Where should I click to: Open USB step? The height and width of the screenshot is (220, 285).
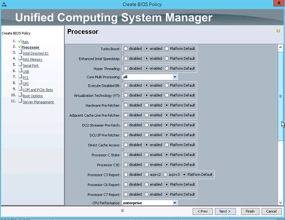(26, 72)
